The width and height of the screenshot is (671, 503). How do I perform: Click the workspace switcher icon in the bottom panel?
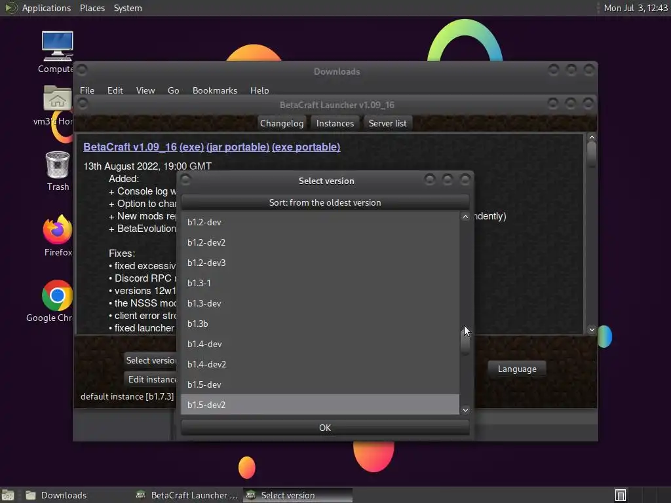(x=621, y=495)
